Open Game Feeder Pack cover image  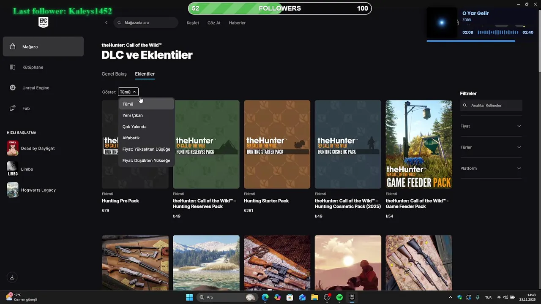tap(419, 144)
